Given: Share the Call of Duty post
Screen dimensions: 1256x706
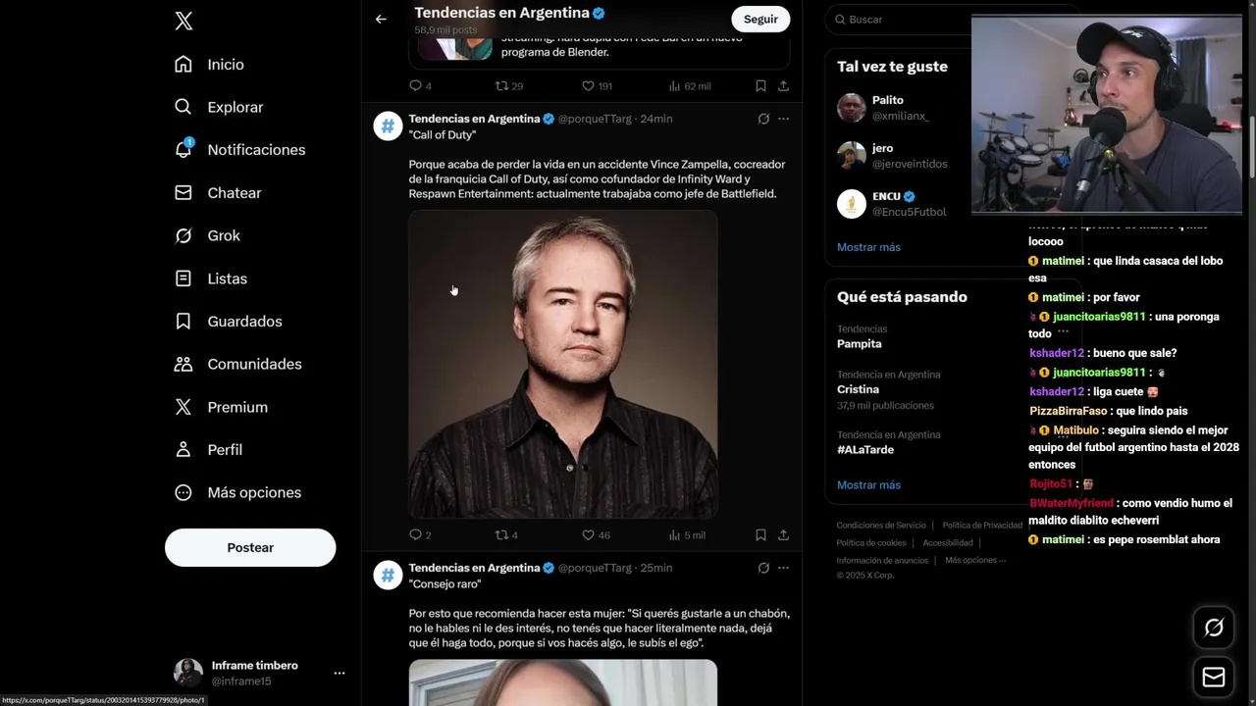Looking at the screenshot, I should (x=783, y=535).
